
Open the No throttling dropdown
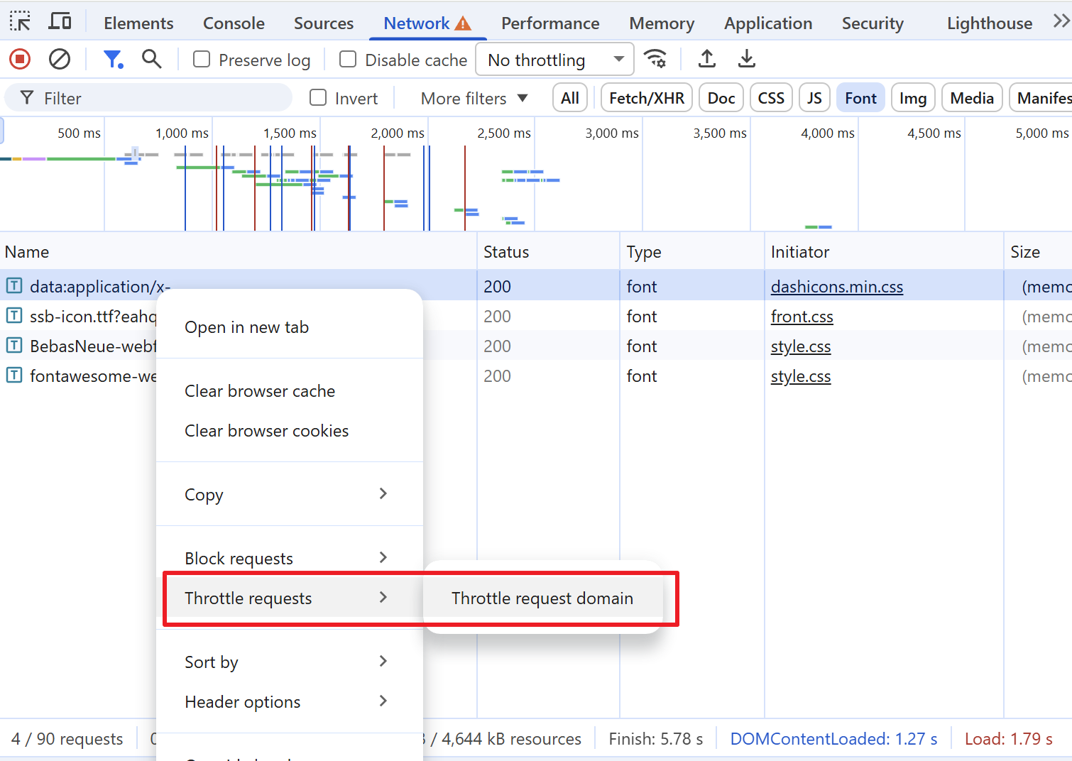(555, 60)
